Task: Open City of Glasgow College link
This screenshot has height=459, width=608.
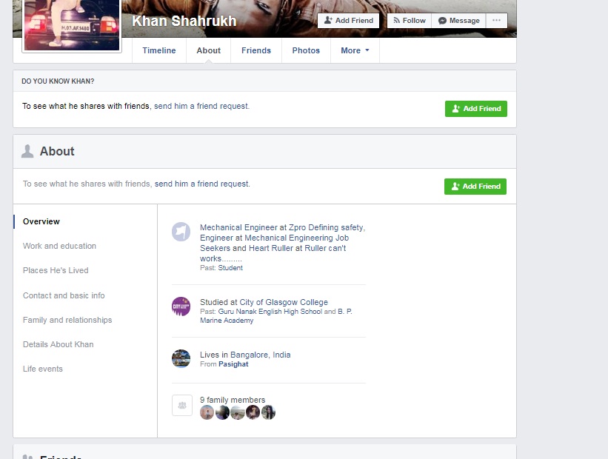Action: (x=284, y=302)
